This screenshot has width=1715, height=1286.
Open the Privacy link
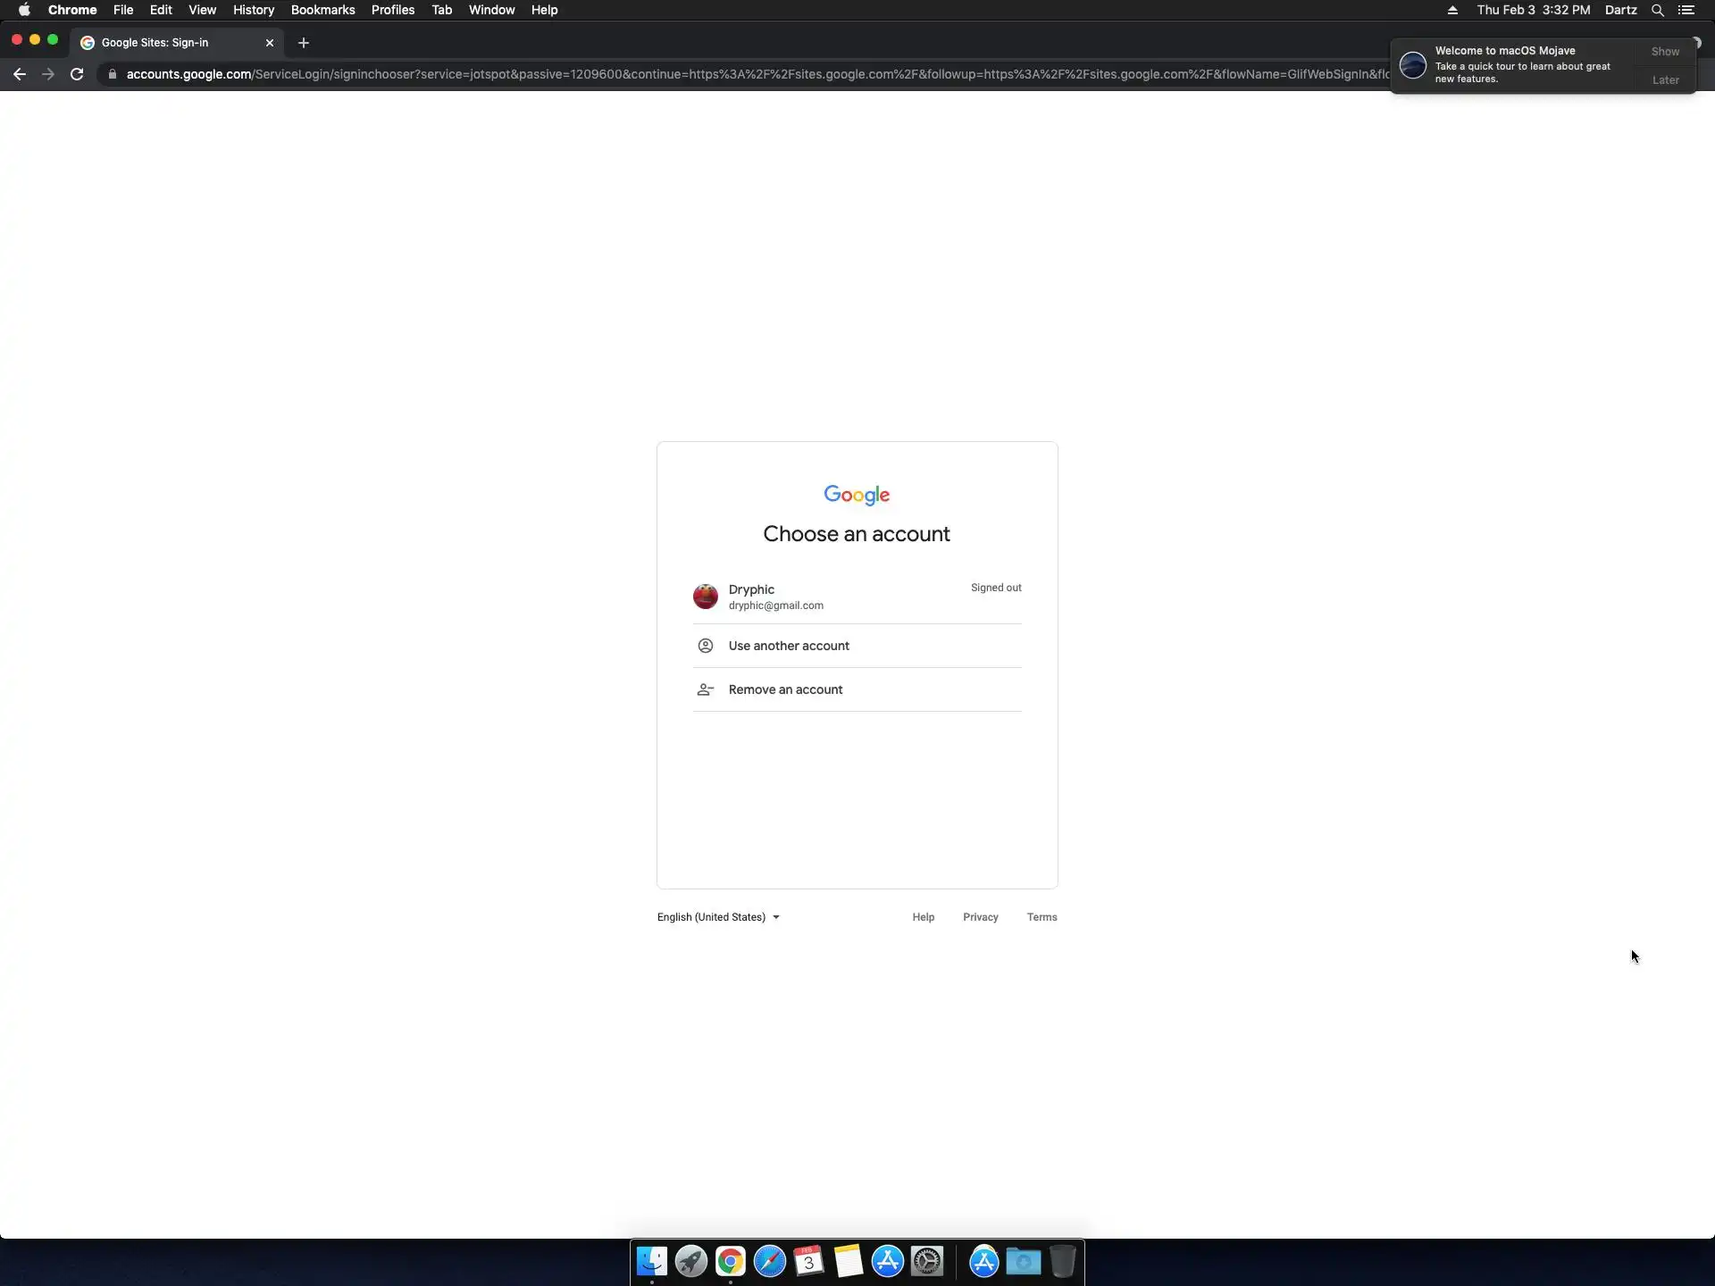(x=980, y=917)
